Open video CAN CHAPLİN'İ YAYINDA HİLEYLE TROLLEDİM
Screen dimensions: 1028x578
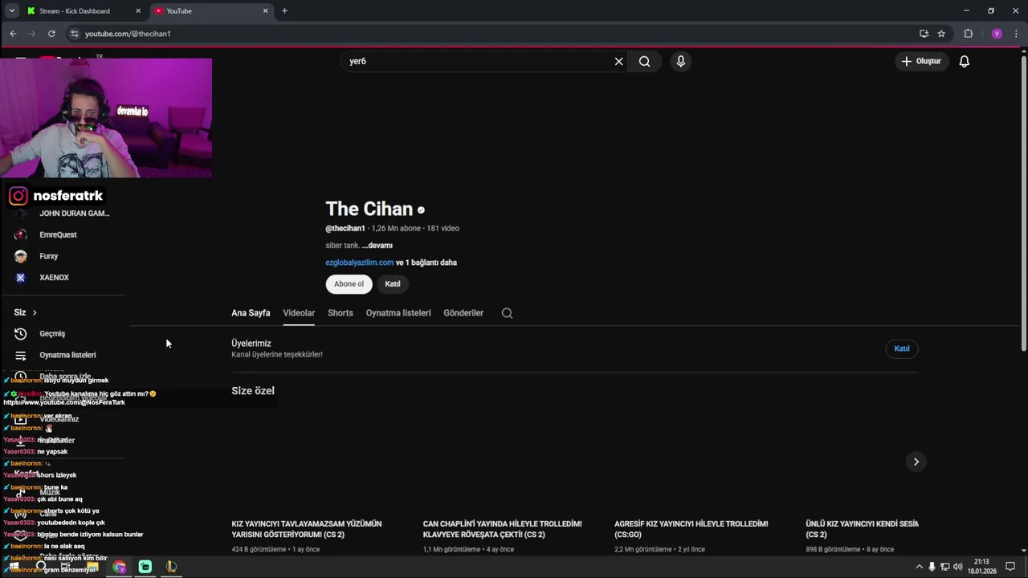pos(502,529)
